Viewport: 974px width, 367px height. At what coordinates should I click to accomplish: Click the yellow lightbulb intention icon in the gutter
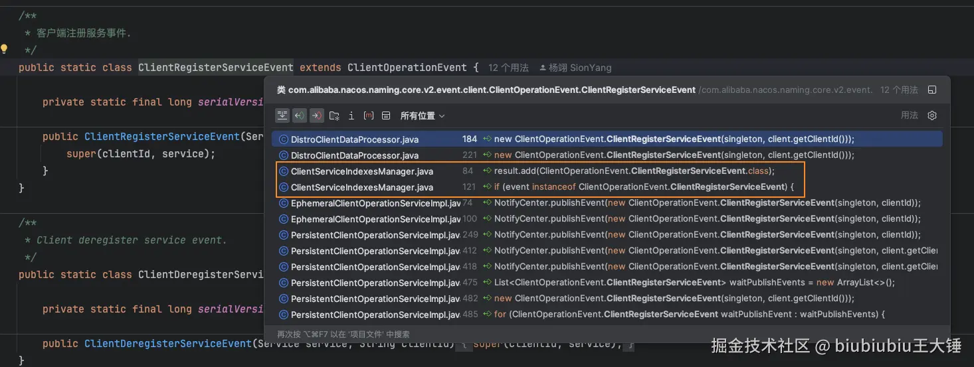point(4,48)
